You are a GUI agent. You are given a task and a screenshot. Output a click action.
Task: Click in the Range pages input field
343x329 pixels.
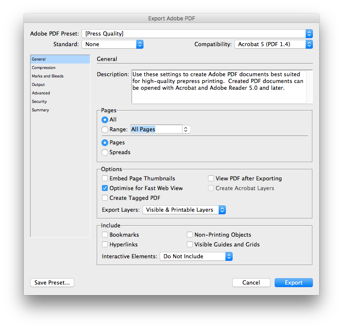[156, 130]
